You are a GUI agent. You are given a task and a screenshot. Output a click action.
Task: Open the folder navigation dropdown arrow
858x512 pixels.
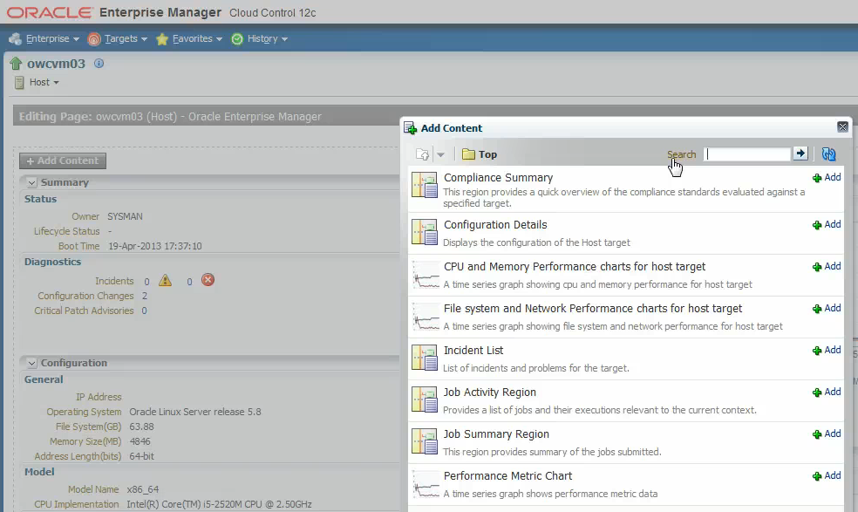tap(440, 154)
